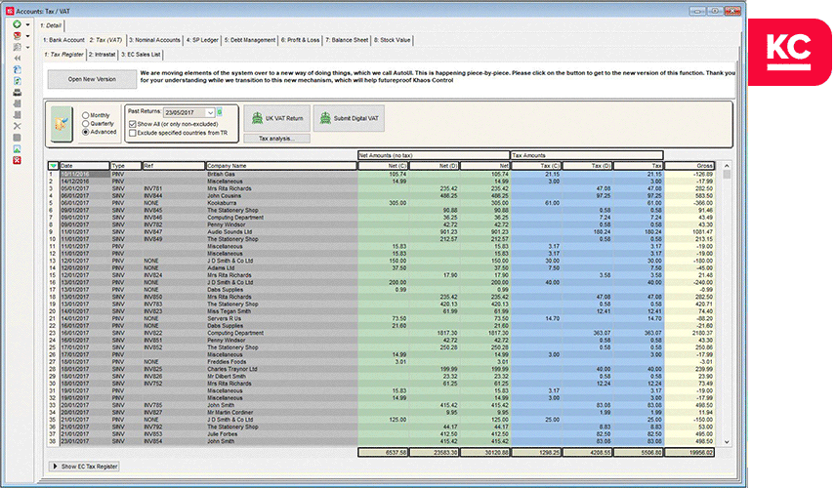Click the Type column header
Image resolution: width=835 pixels, height=488 pixels.
[126, 166]
